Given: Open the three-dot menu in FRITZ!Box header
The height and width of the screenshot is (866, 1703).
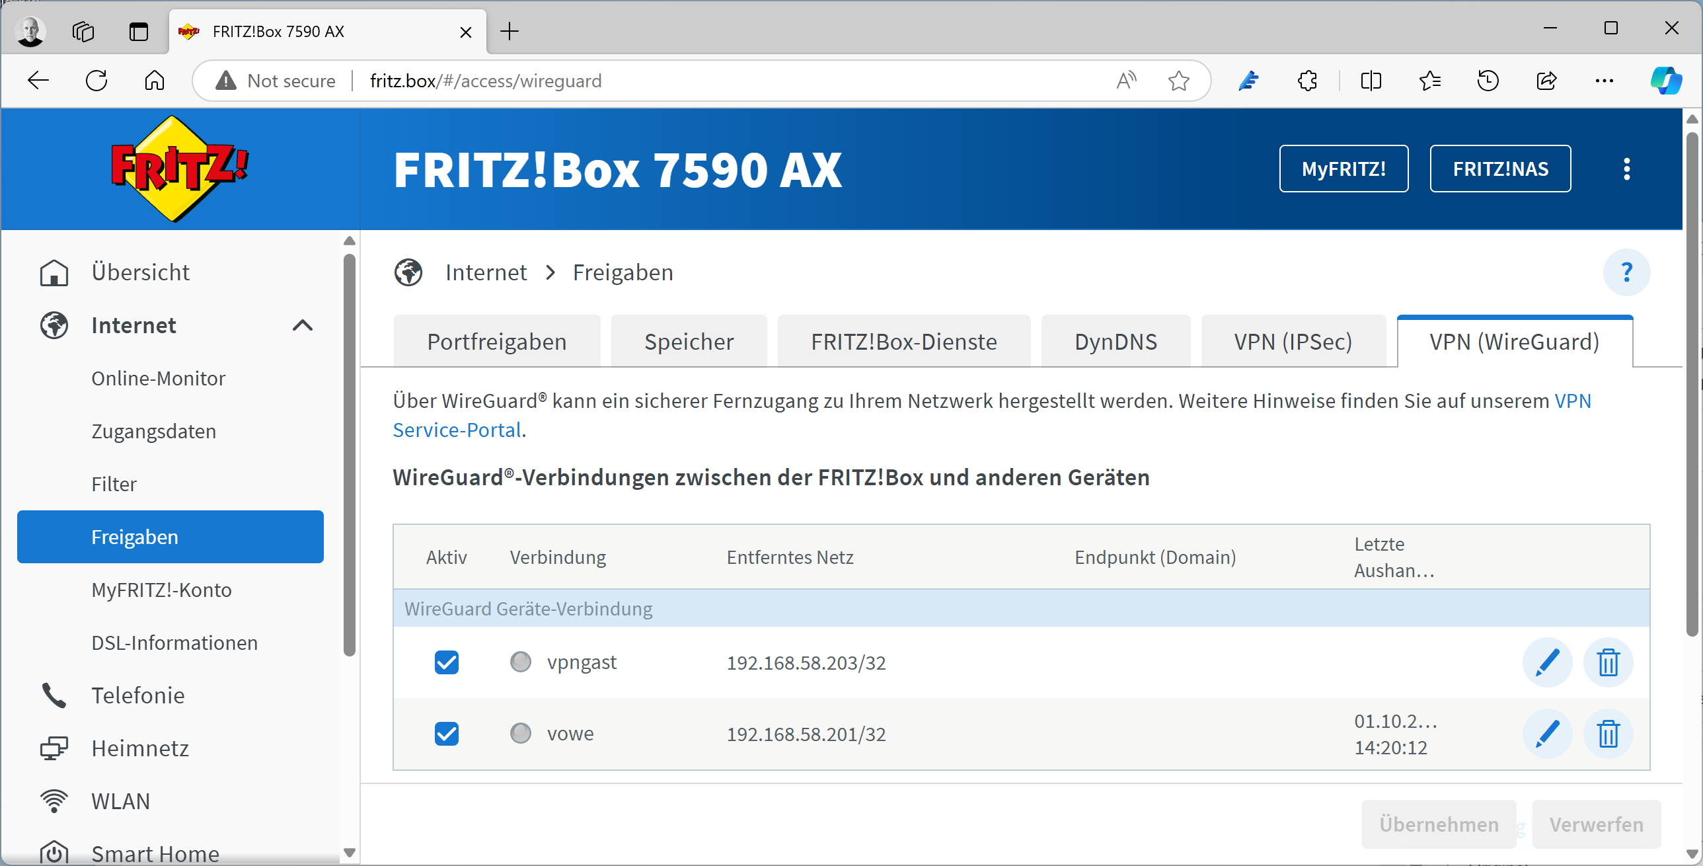Looking at the screenshot, I should (x=1626, y=169).
